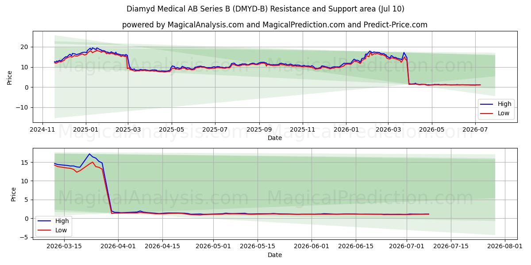
Task: Click the '2026-05' date label on top chart
Action: point(432,130)
